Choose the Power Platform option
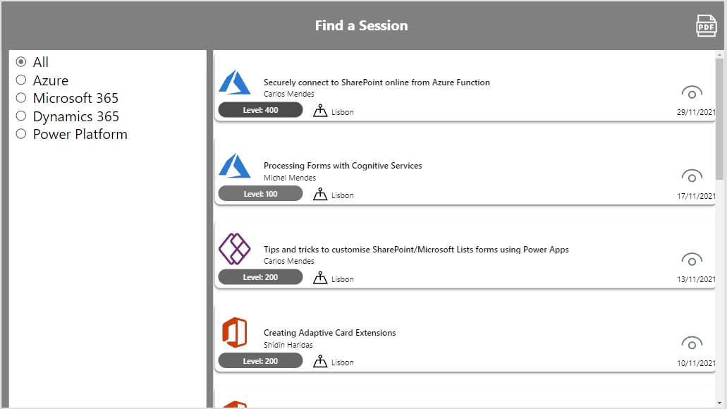The width and height of the screenshot is (727, 409). (x=20, y=134)
